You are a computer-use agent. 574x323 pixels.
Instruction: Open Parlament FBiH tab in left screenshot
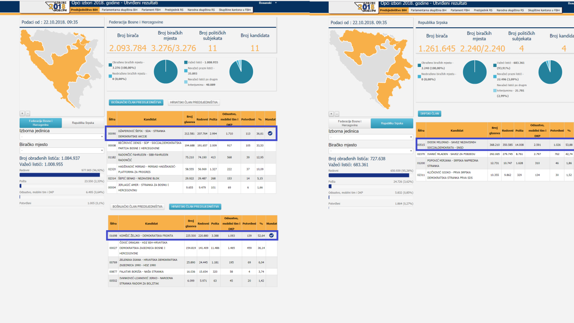(150, 10)
